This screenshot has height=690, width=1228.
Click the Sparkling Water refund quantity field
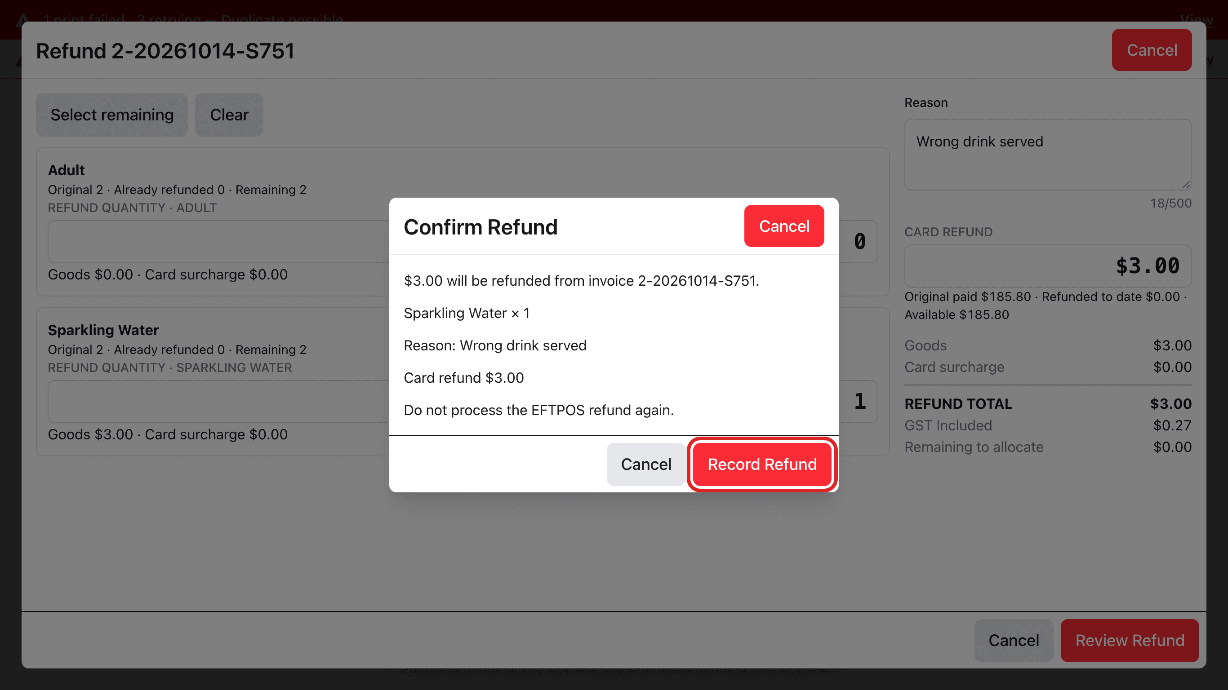pos(463,402)
